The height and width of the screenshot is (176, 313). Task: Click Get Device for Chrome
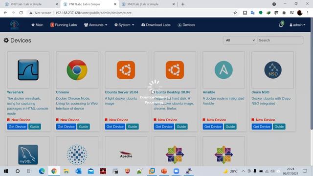66,127
